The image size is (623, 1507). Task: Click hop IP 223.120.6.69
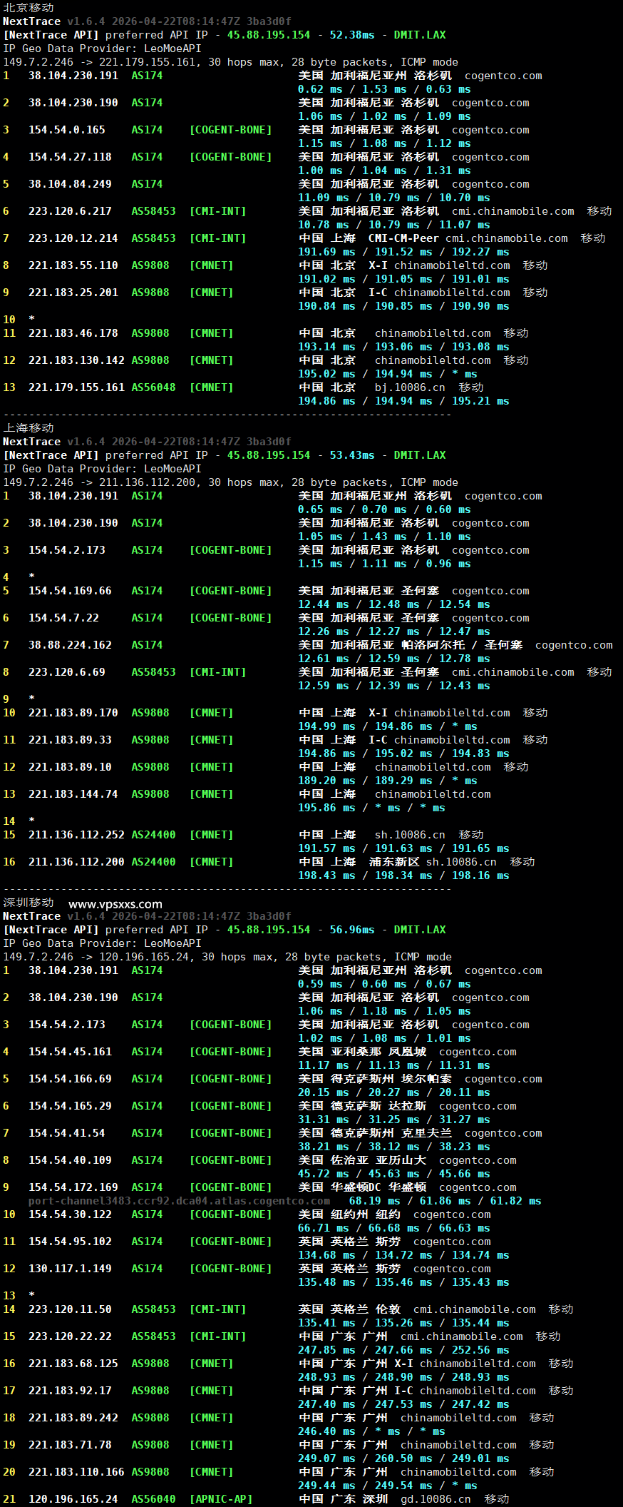pyautogui.click(x=67, y=672)
